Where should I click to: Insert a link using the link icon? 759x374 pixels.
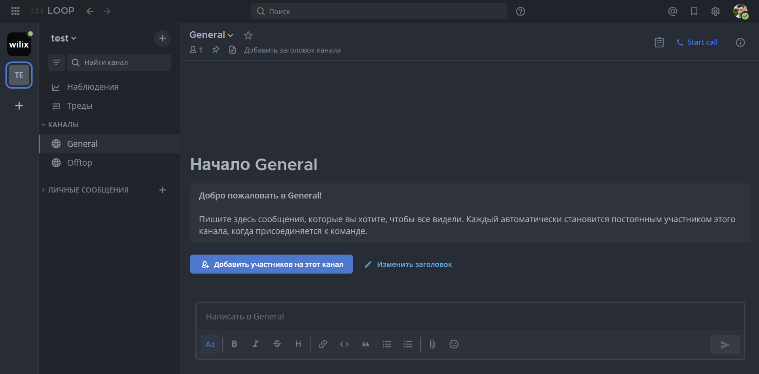click(323, 344)
